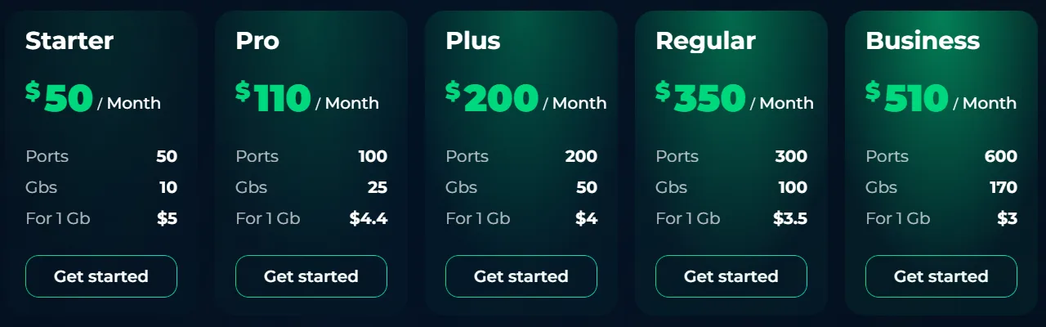Viewport: 1046px width, 327px height.
Task: Click the Ports value 600 in Business
Action: coord(1001,156)
